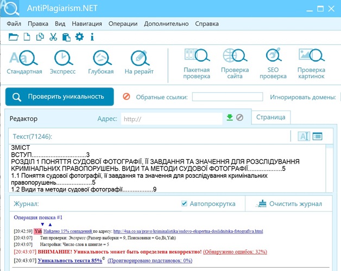341x271 pixels.
Task: Click the text editor vertical scrollbar
Action: pos(329,168)
